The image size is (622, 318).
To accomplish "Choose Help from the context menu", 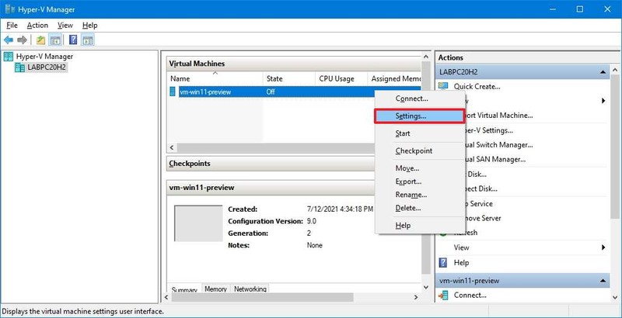I will tap(420, 226).
